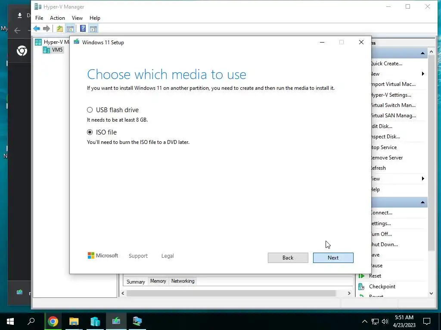
Task: Select the ISO file radio button
Action: click(90, 132)
